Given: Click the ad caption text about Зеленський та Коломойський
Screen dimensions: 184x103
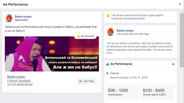Looking at the screenshot, I should 51,29.
